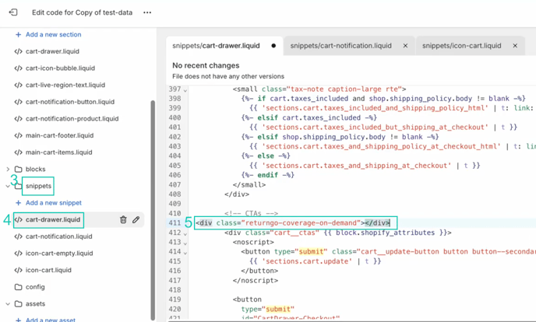
Task: Open main-cart-footer.liquid file
Action: point(59,135)
